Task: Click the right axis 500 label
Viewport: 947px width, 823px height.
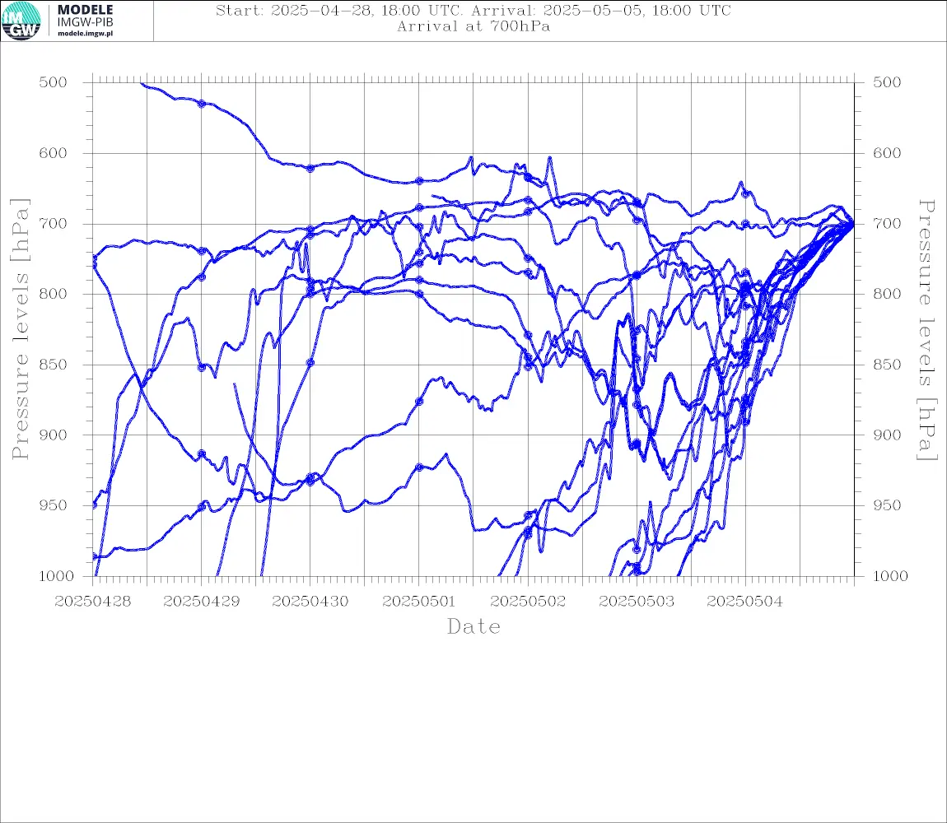Action: pyautogui.click(x=887, y=82)
